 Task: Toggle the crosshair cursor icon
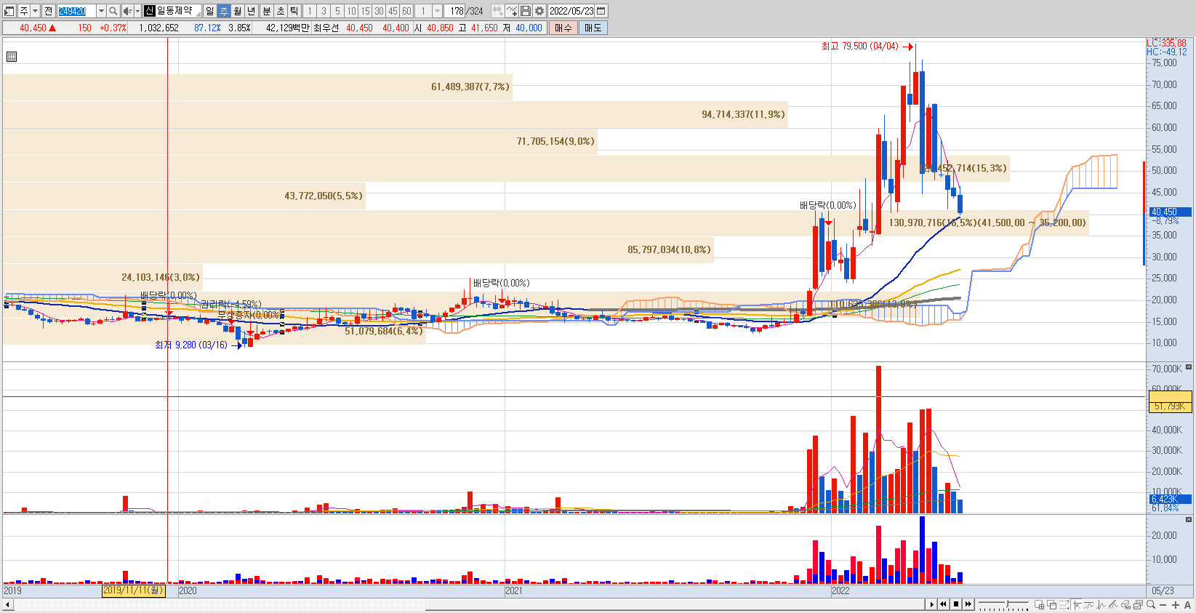click(x=1077, y=605)
